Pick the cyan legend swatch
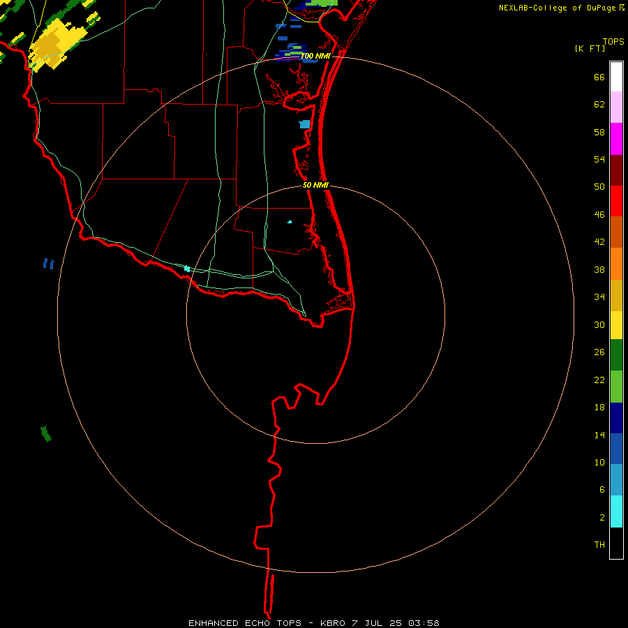 coord(616,511)
